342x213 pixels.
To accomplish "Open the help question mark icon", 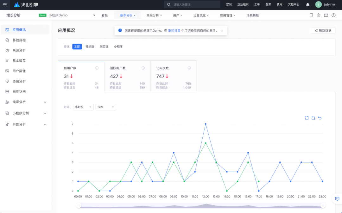I will coord(333,15).
